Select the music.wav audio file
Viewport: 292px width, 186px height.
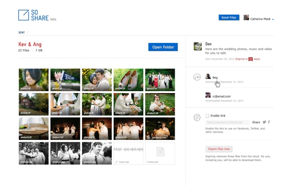click(129, 153)
